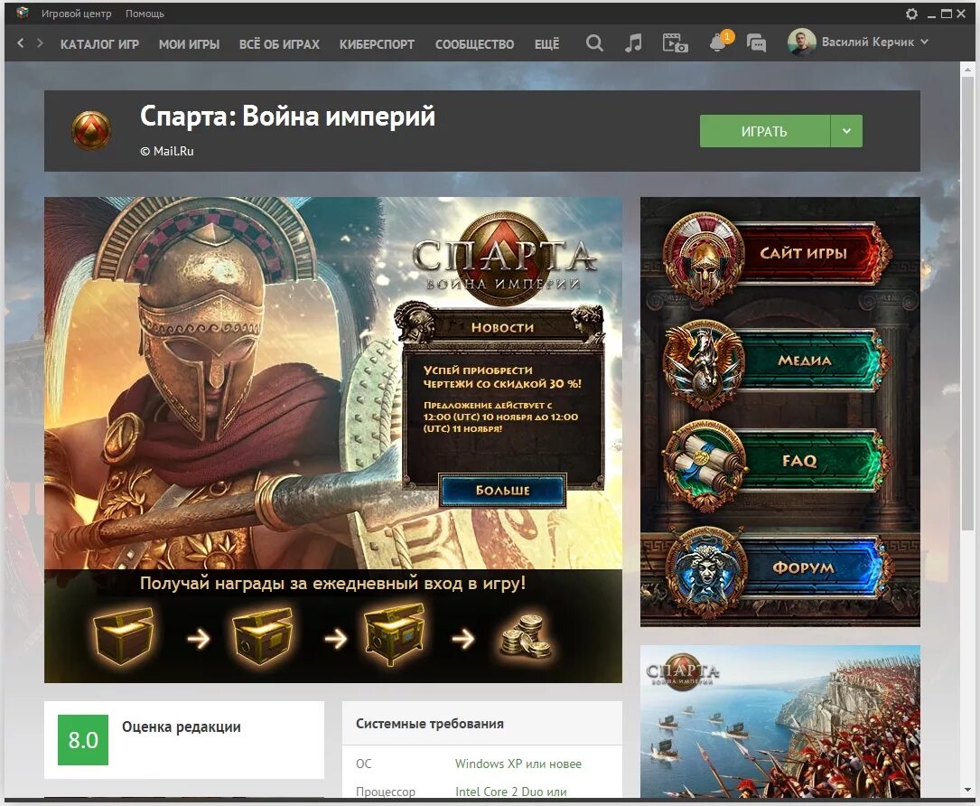Click the Получай награды за ежедневный вход banner text
Viewport: 980px width, 806px height.
(332, 584)
